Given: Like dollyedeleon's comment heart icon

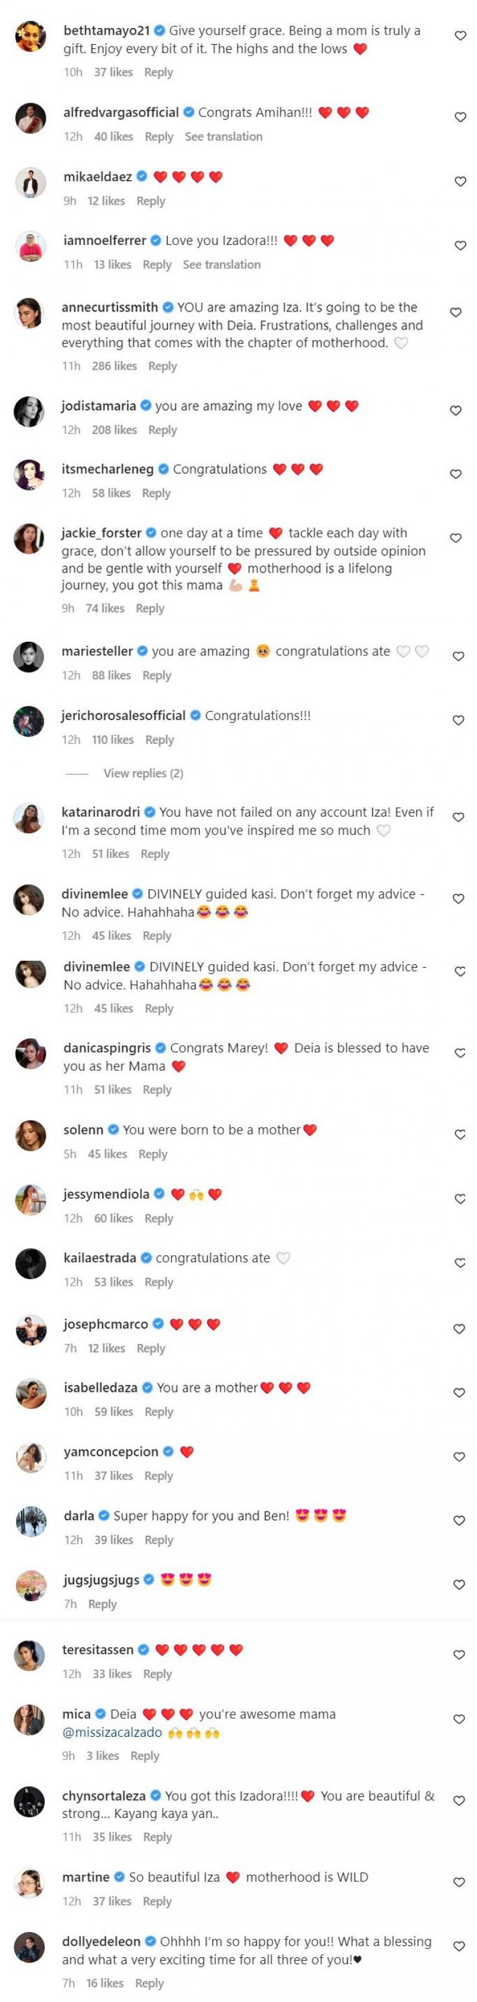Looking at the screenshot, I should pyautogui.click(x=459, y=1946).
